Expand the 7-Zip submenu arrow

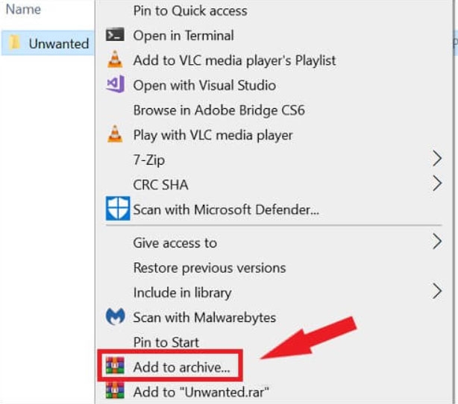436,159
